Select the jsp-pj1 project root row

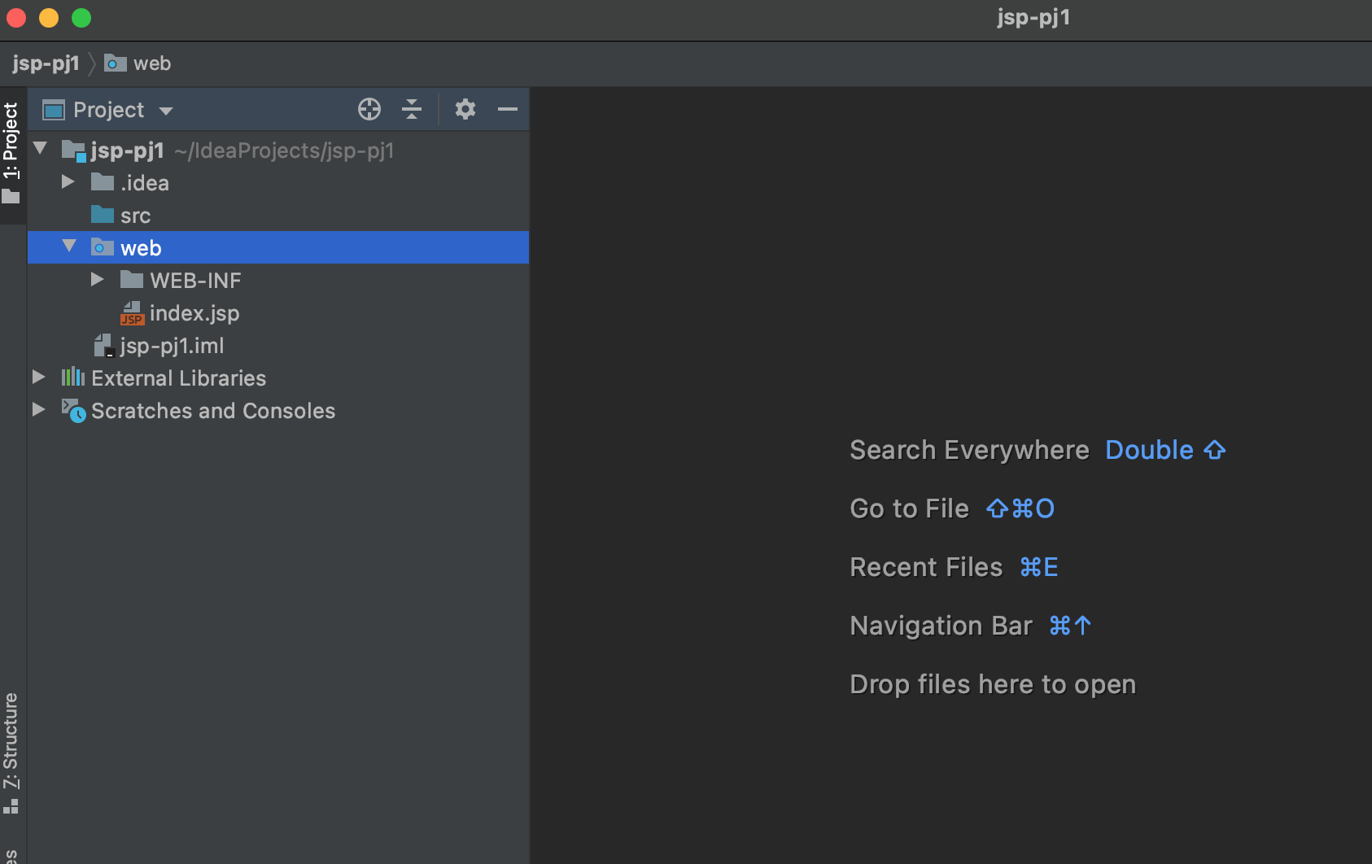pyautogui.click(x=278, y=151)
